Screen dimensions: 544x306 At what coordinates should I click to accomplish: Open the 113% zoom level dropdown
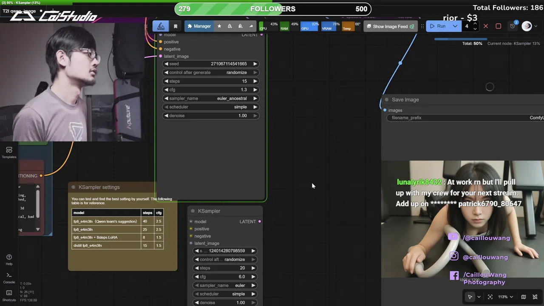(506, 297)
